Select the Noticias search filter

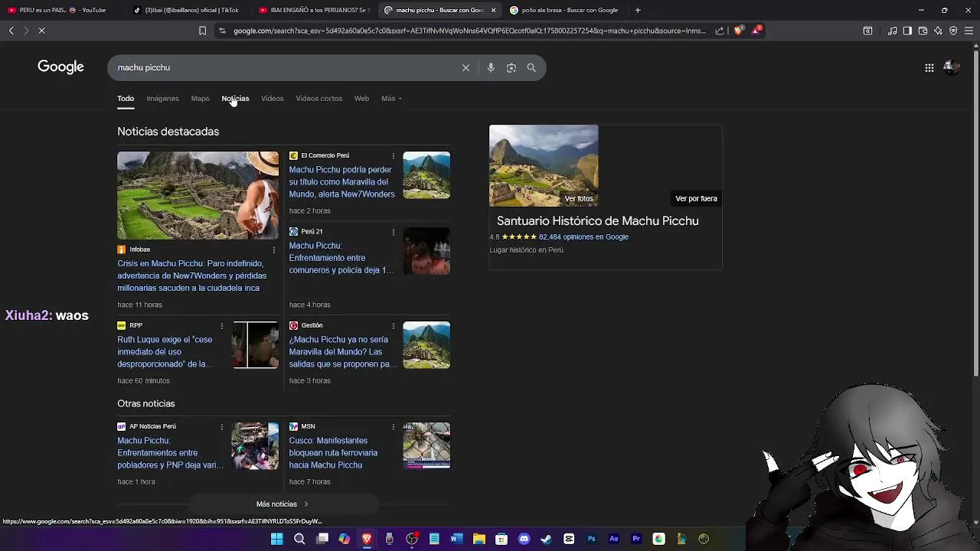point(235,98)
